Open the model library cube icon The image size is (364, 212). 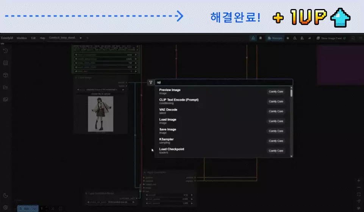[x=6, y=75]
